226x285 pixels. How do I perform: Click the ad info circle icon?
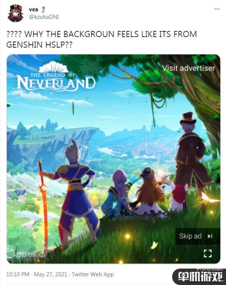tap(42, 254)
